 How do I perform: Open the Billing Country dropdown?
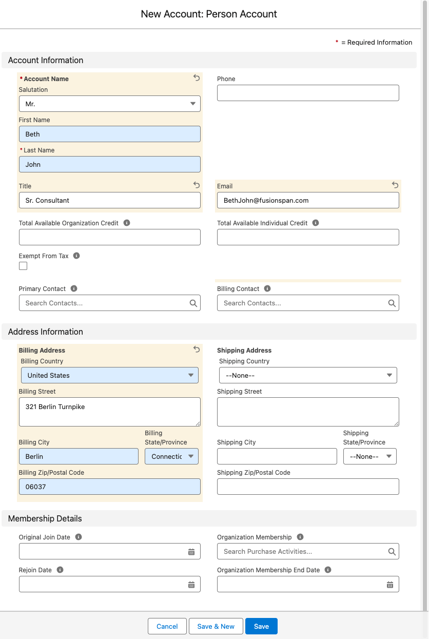tap(110, 375)
